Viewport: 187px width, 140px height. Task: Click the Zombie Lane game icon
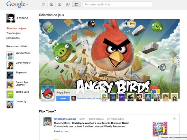pyautogui.click(x=10, y=94)
